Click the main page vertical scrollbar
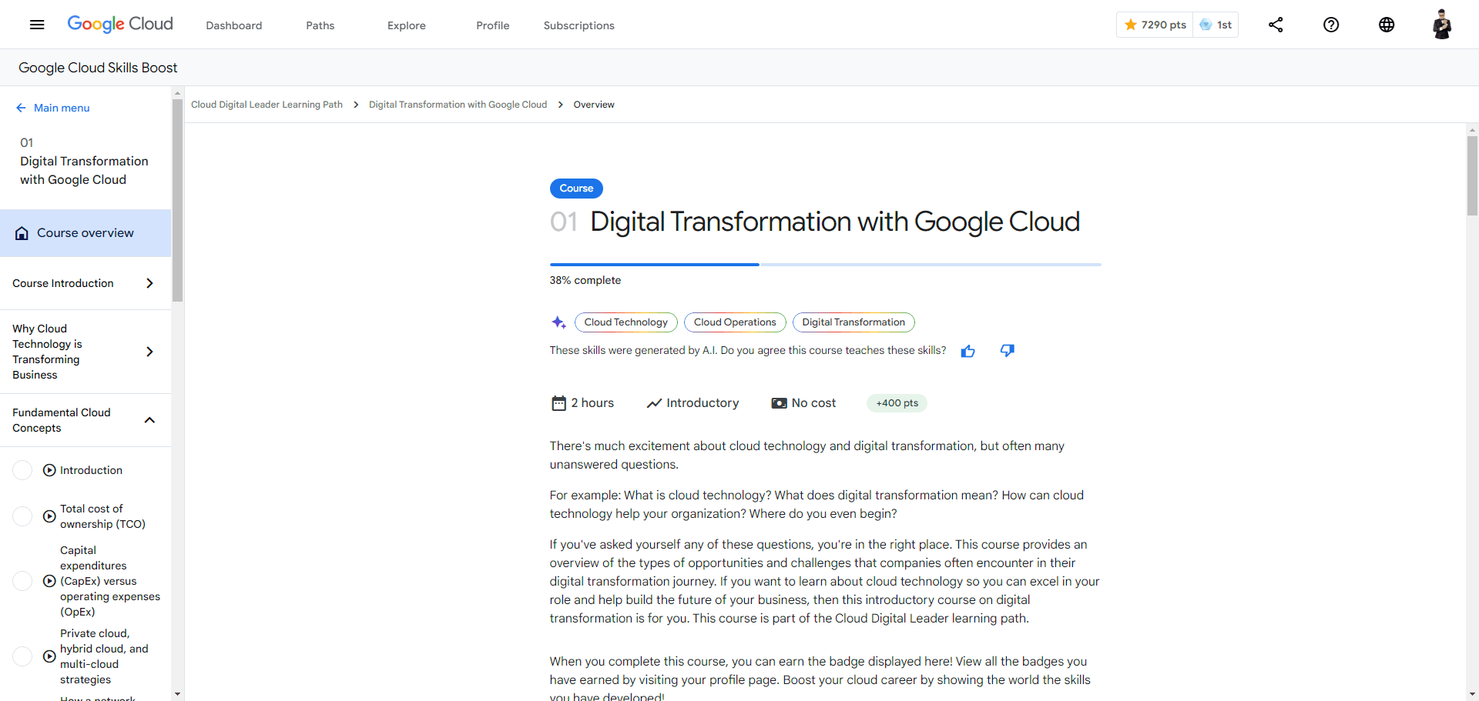 (x=1472, y=175)
